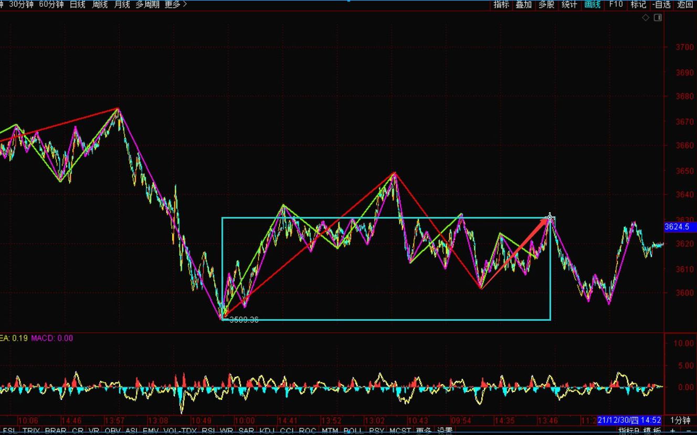The height and width of the screenshot is (435, 697).
Task: Select the CCI indicator tab
Action: pyautogui.click(x=287, y=431)
